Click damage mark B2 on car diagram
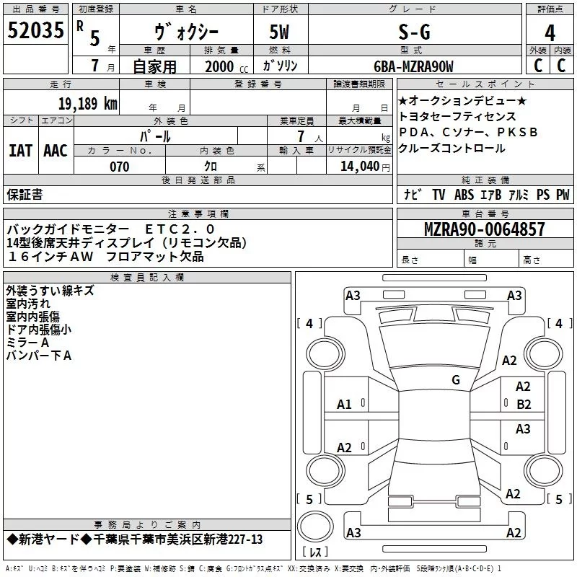The image size is (577, 577). point(524,405)
